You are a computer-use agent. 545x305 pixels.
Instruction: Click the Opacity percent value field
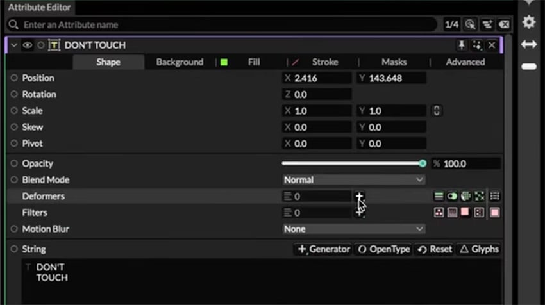coord(466,163)
